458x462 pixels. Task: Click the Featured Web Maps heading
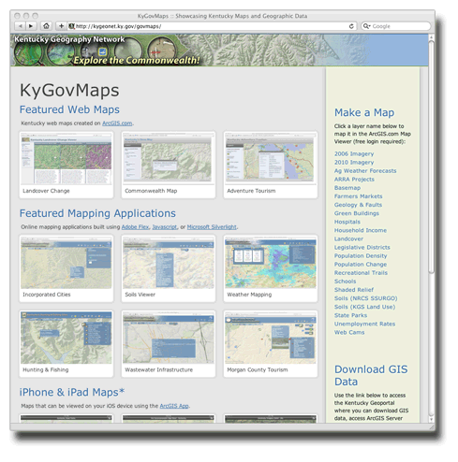click(69, 109)
